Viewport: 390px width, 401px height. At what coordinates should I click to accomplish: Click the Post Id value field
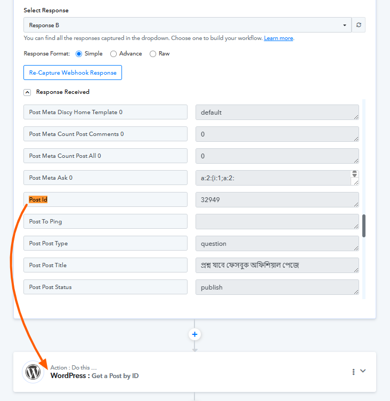point(277,200)
